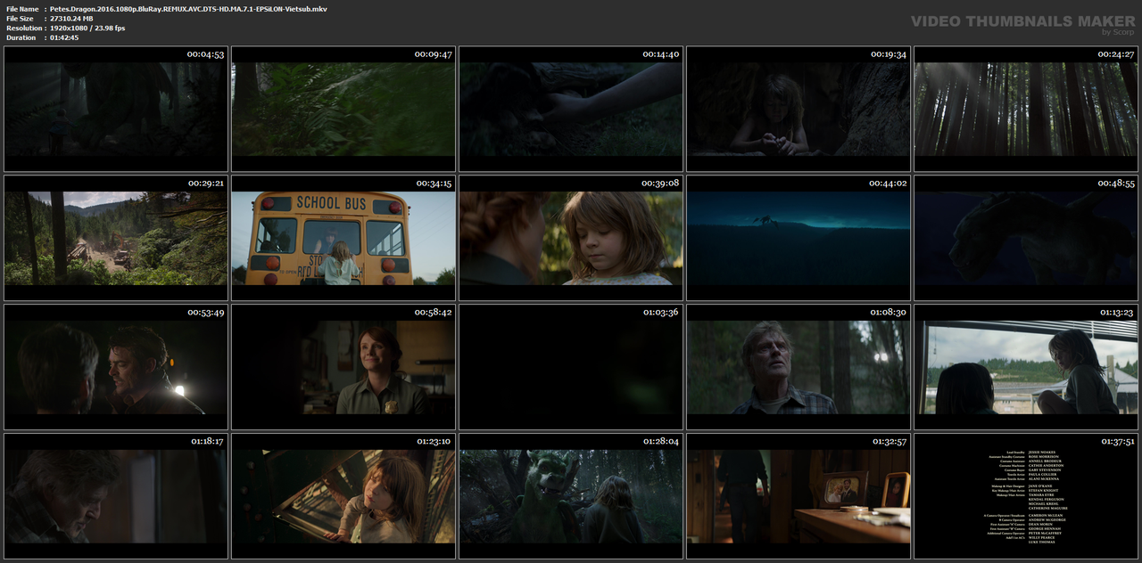Image resolution: width=1142 pixels, height=563 pixels.
Task: Pick the thumbnail at 00:44:02
Action: coord(799,238)
